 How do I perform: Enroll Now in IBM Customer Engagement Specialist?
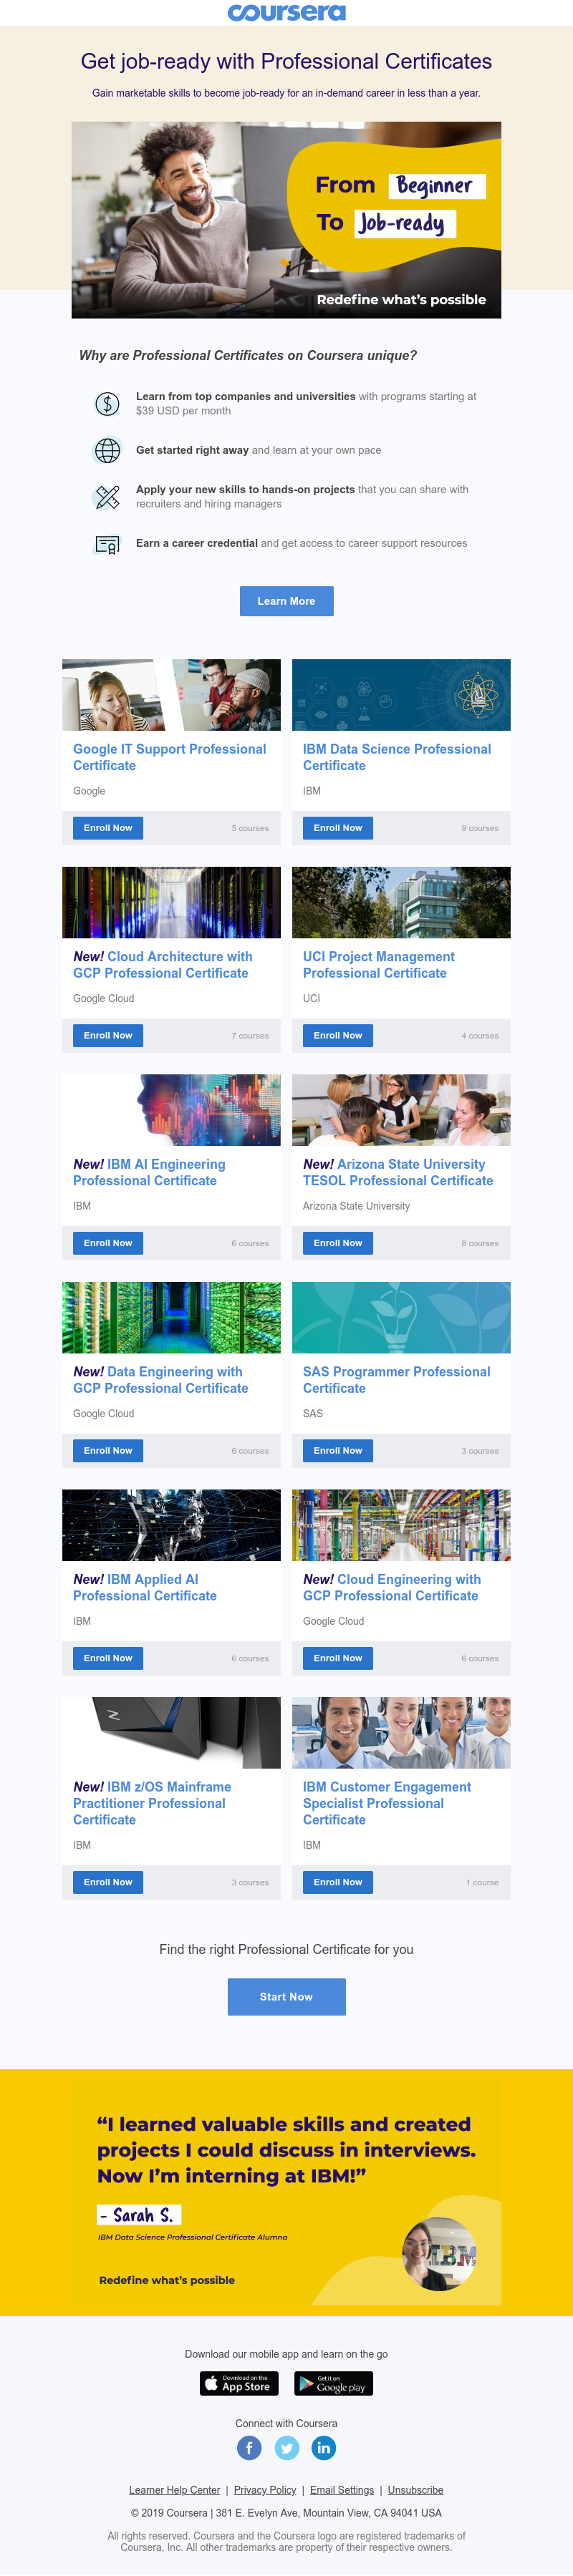338,1882
